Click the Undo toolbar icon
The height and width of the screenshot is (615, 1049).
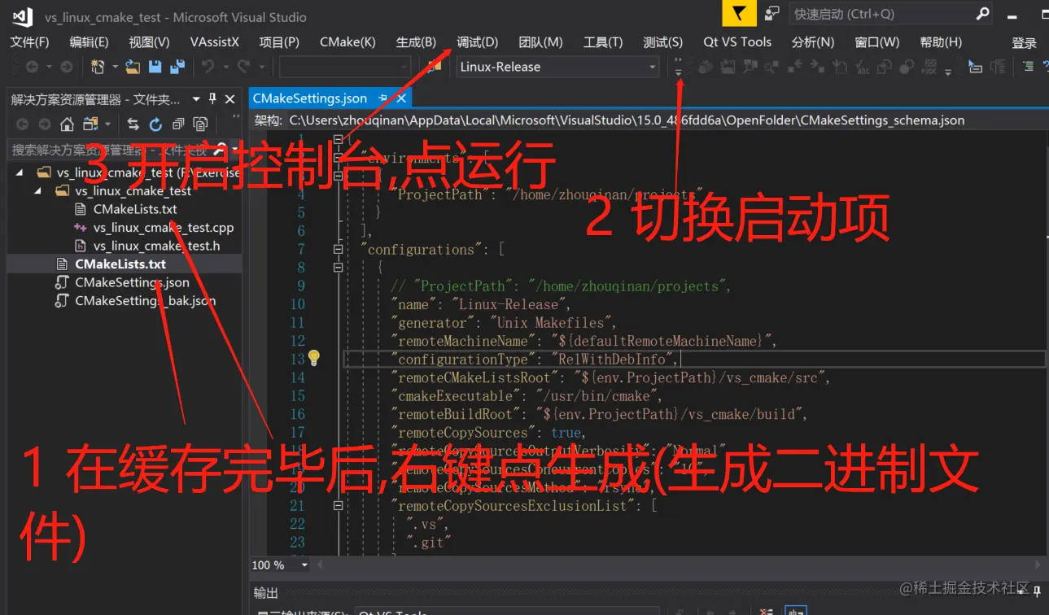point(208,67)
